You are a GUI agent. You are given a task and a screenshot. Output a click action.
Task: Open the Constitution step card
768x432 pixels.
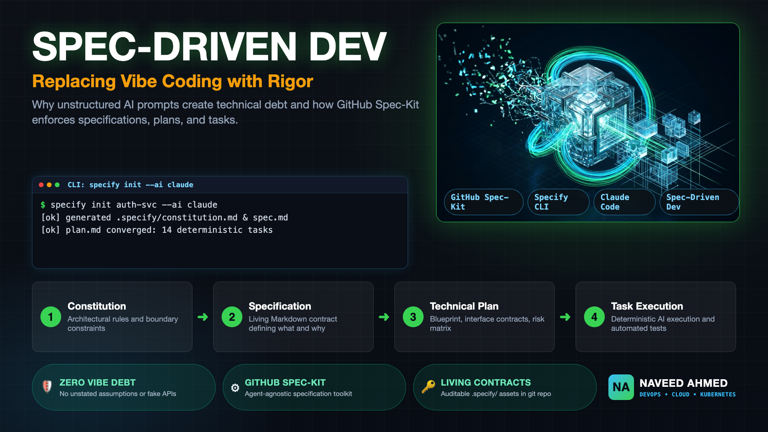(x=112, y=317)
